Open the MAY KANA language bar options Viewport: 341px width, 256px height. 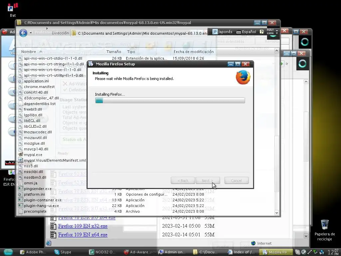(x=270, y=31)
